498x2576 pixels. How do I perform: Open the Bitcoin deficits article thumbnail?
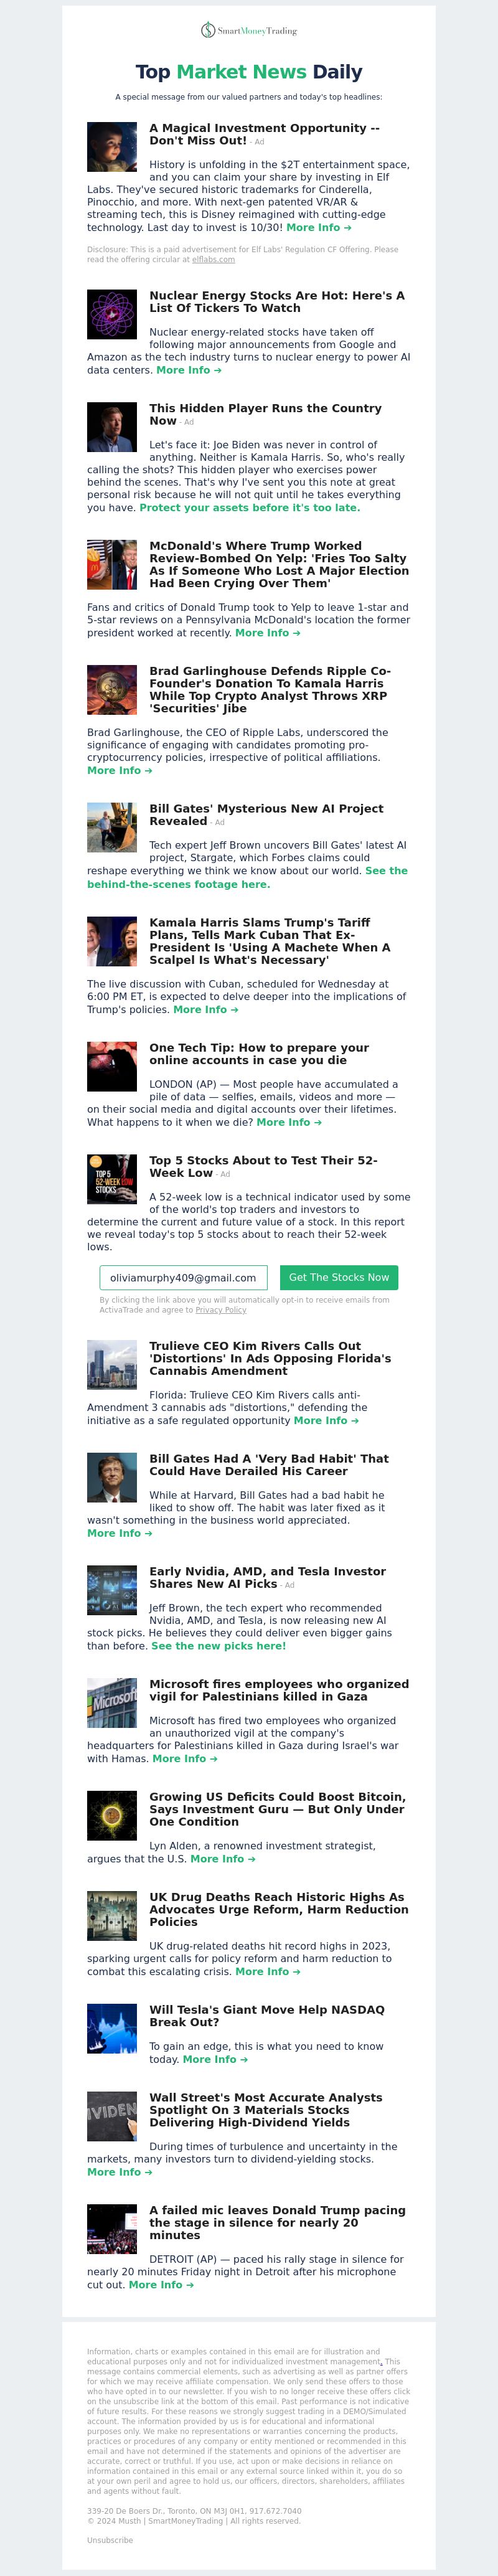click(x=112, y=1816)
